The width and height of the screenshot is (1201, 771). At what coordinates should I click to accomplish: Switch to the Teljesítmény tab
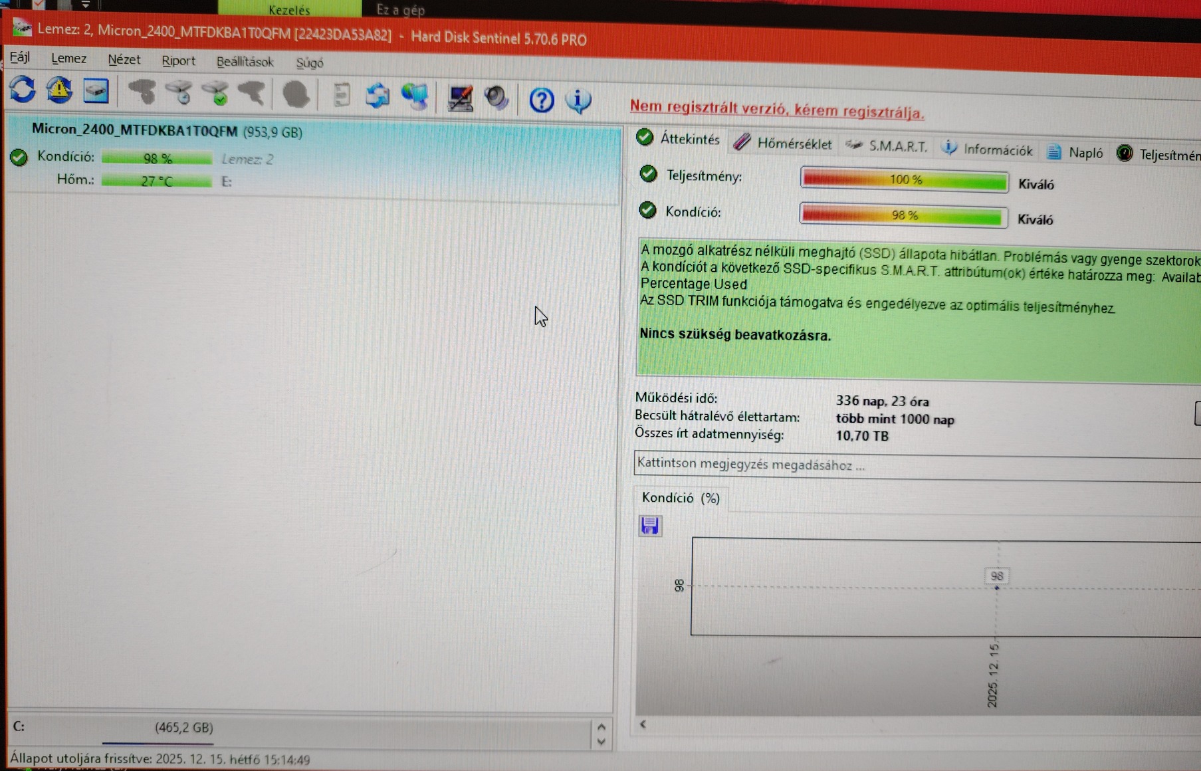pos(1158,154)
